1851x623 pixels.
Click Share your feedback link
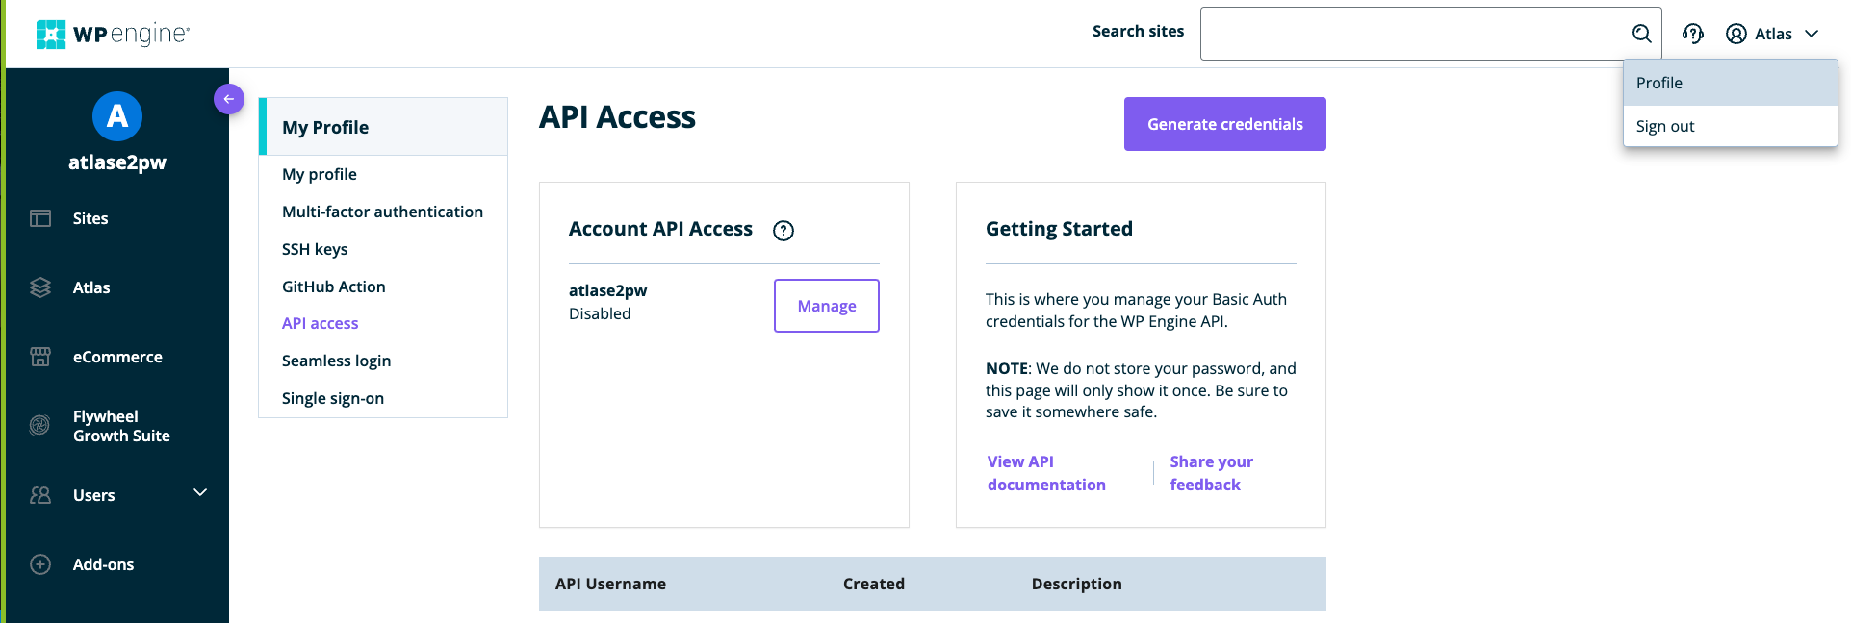coord(1211,473)
